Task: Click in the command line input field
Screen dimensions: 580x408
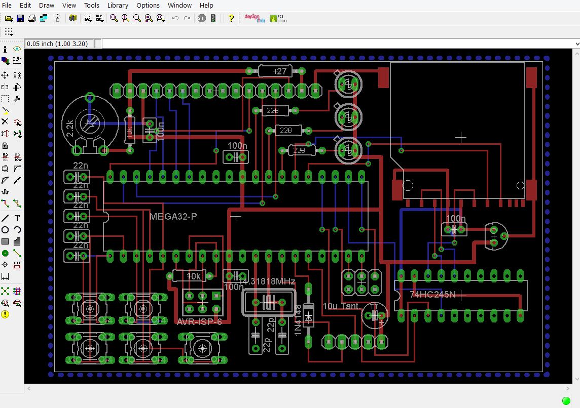Action: 338,44
